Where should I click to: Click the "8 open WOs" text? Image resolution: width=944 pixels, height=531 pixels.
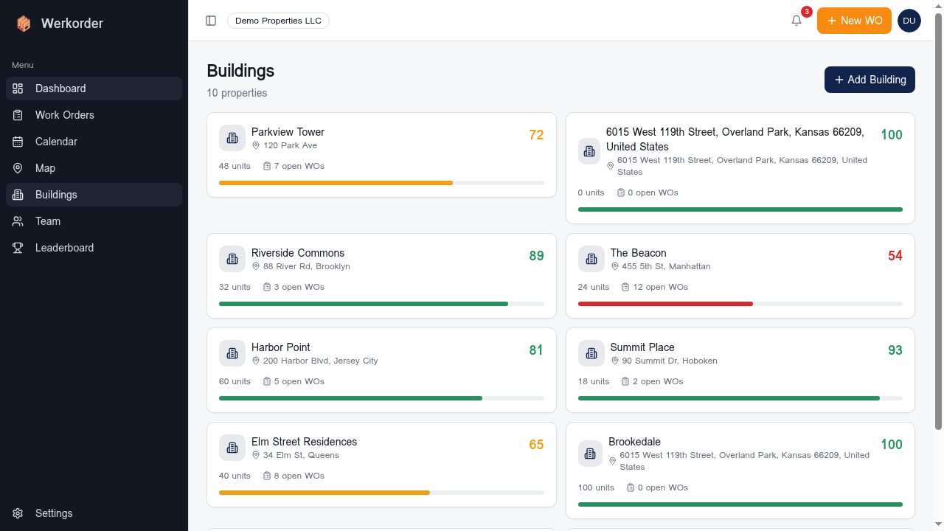tap(299, 476)
